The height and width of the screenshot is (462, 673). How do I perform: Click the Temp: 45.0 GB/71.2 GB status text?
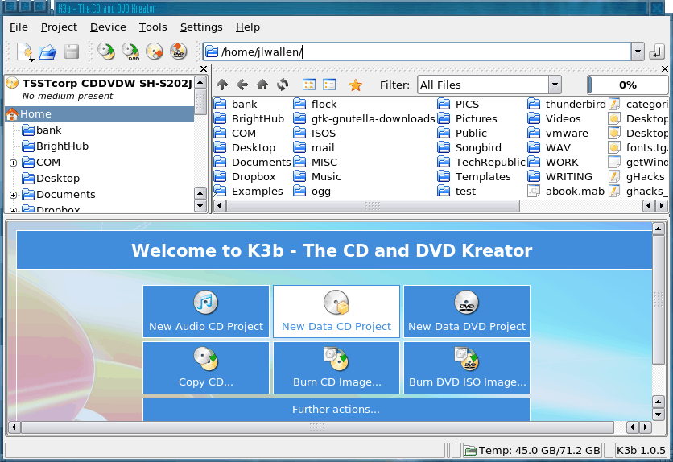[539, 451]
